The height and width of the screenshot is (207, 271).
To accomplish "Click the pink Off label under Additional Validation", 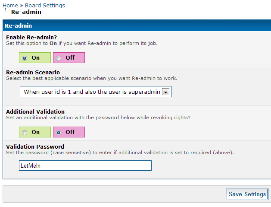I will 70,132.
